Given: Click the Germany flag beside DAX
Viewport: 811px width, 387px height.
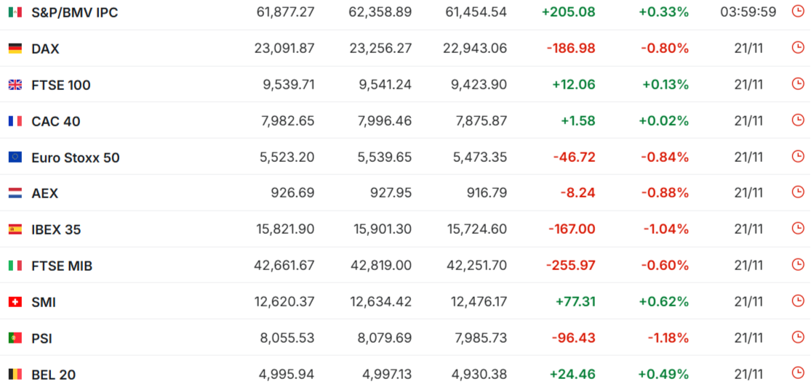Looking at the screenshot, I should (15, 49).
